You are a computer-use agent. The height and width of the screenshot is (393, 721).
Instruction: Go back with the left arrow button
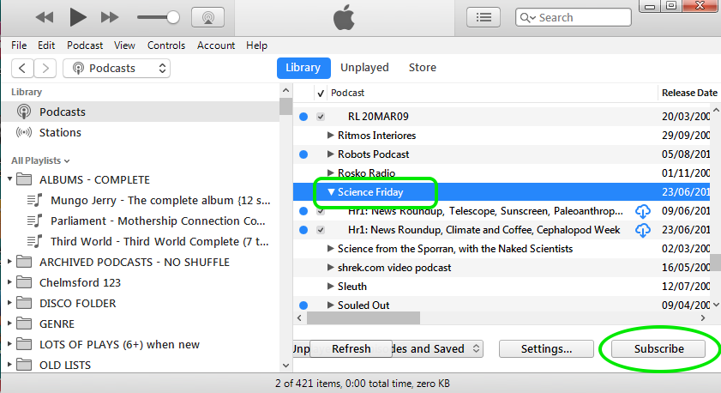(22, 68)
